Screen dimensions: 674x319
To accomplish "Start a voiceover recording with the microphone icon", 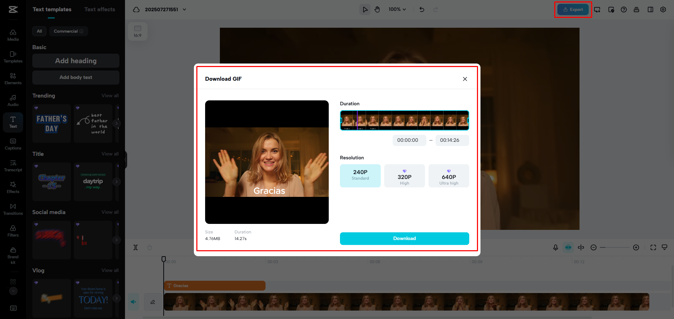I will 556,247.
